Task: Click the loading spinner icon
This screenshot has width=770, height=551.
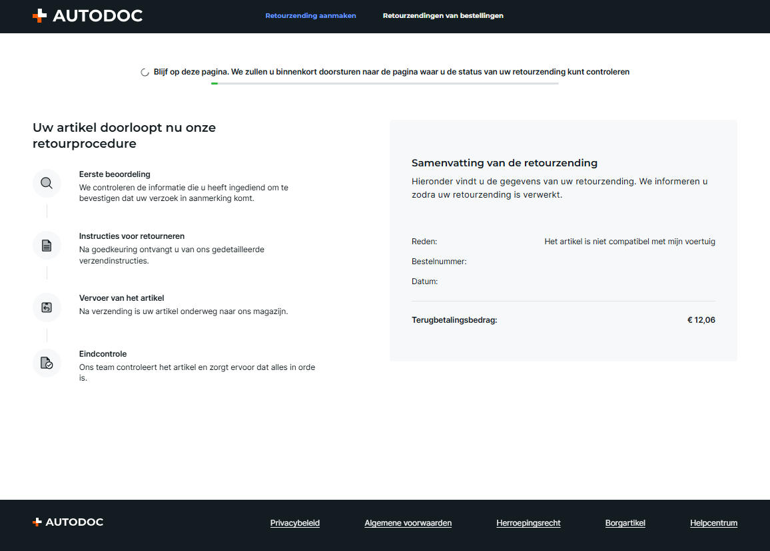Action: [x=145, y=73]
